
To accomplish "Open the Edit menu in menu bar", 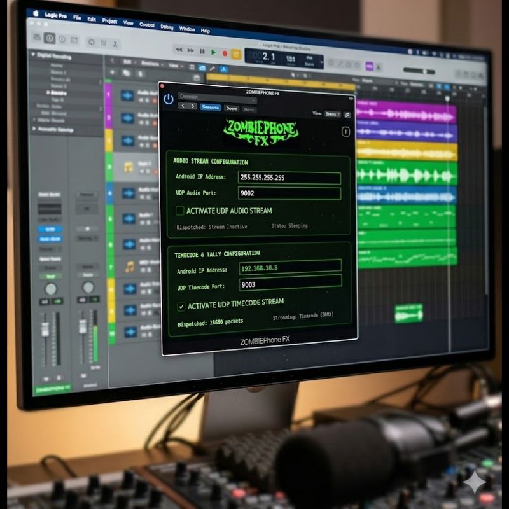I will pos(92,19).
